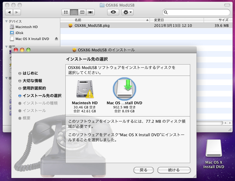Image resolution: width=235 pixels, height=181 pixels.
Task: Collapse the 場所 sidebar section
Action: point(7,47)
